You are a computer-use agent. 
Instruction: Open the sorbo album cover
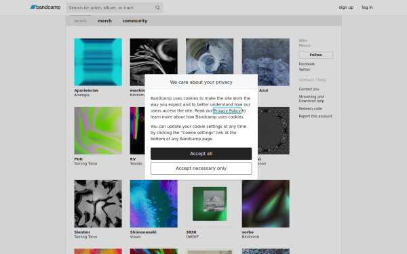265,204
